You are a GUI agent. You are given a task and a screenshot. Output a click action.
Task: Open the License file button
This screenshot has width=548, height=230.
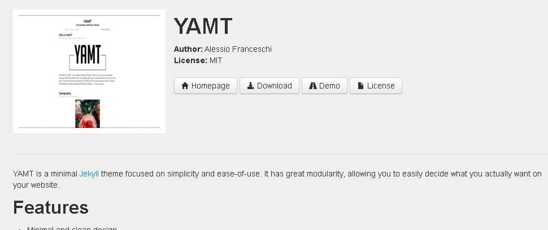[x=376, y=86]
